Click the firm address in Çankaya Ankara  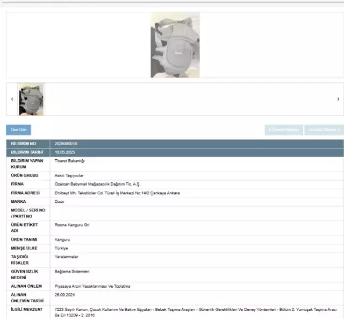[117, 193]
